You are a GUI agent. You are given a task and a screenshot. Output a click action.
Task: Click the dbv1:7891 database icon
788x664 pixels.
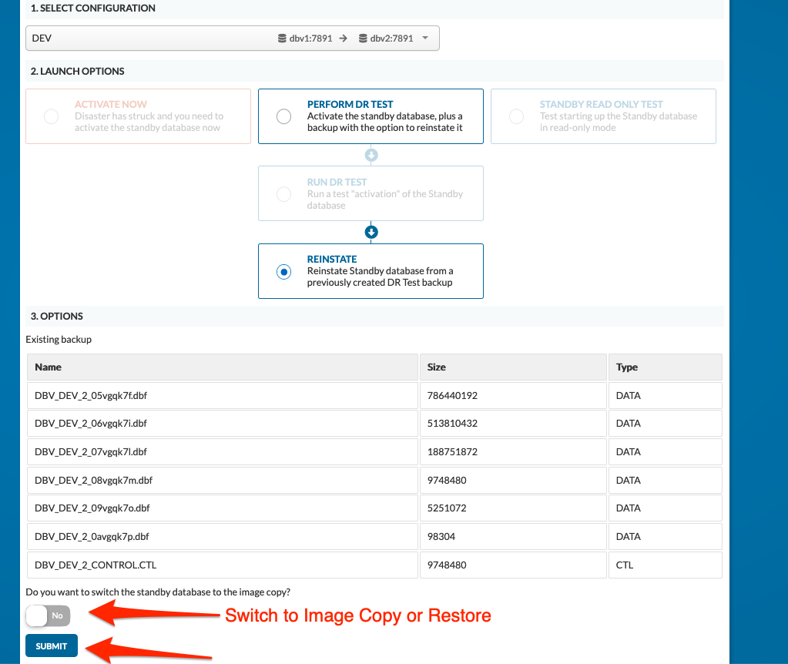(x=283, y=39)
